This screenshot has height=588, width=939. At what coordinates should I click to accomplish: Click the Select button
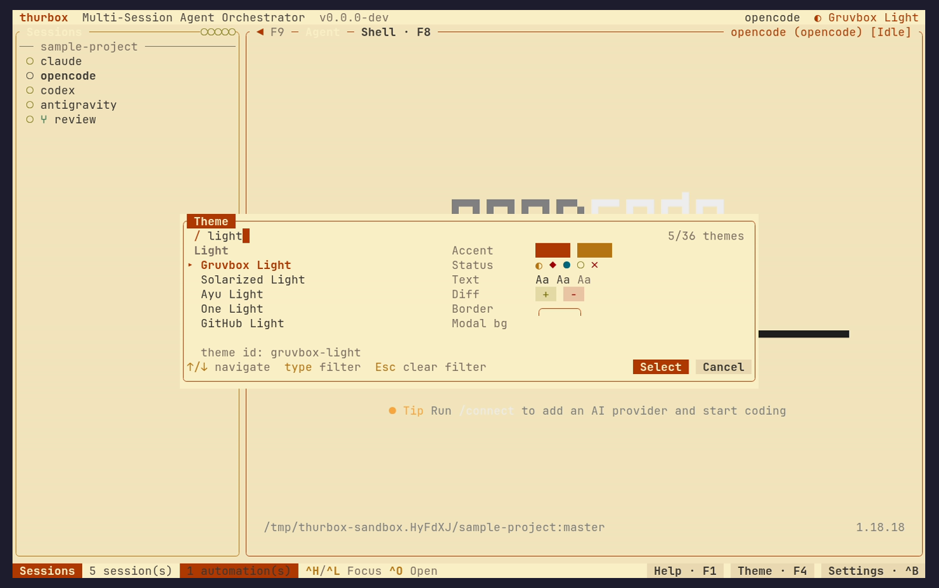[x=660, y=367]
